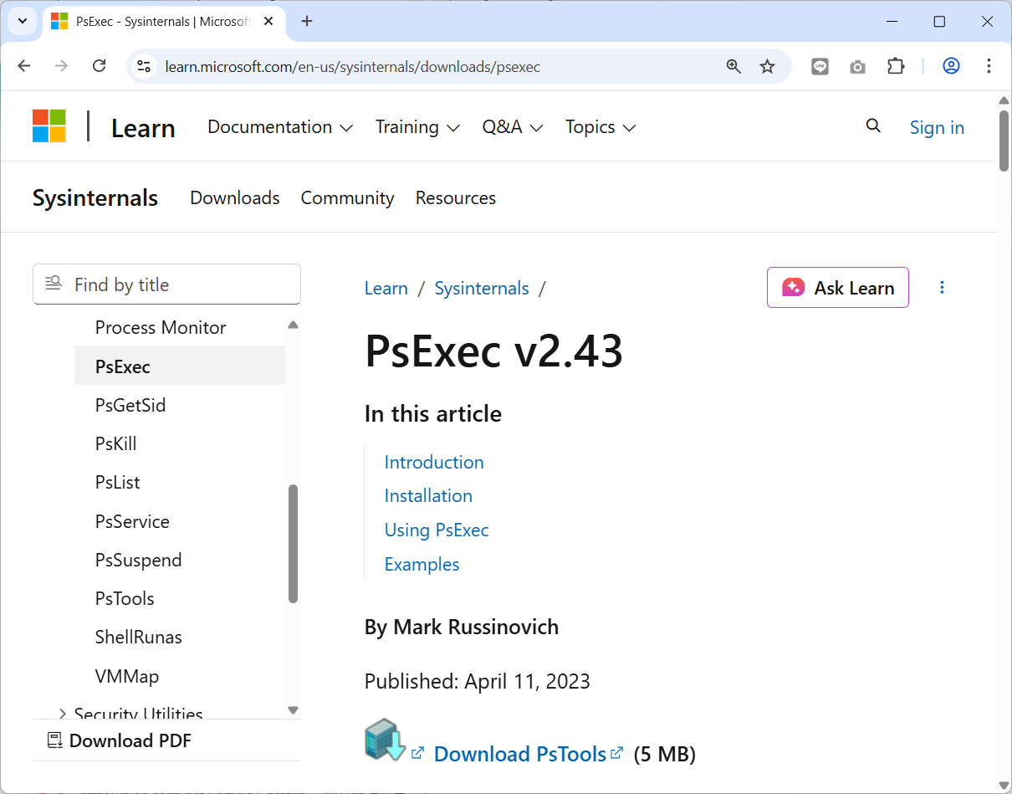Bookmark this page with star icon
Image resolution: width=1012 pixels, height=794 pixels.
767,66
